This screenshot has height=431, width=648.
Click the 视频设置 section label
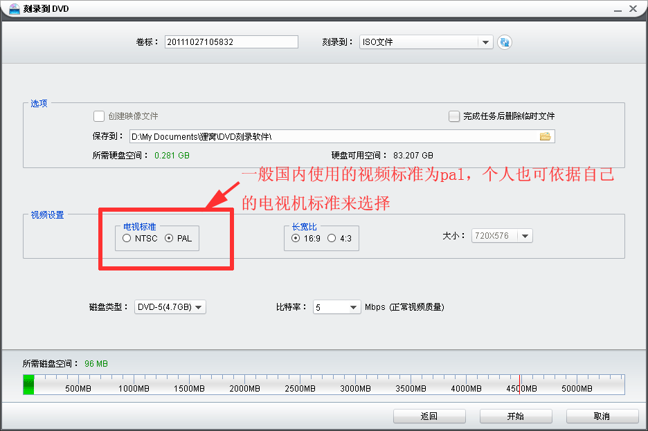pos(48,214)
